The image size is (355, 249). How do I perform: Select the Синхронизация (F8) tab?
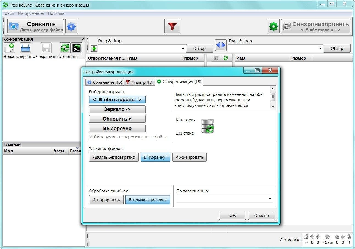179,82
